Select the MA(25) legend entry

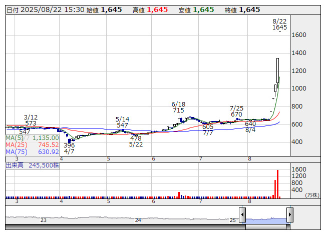click(x=33, y=145)
